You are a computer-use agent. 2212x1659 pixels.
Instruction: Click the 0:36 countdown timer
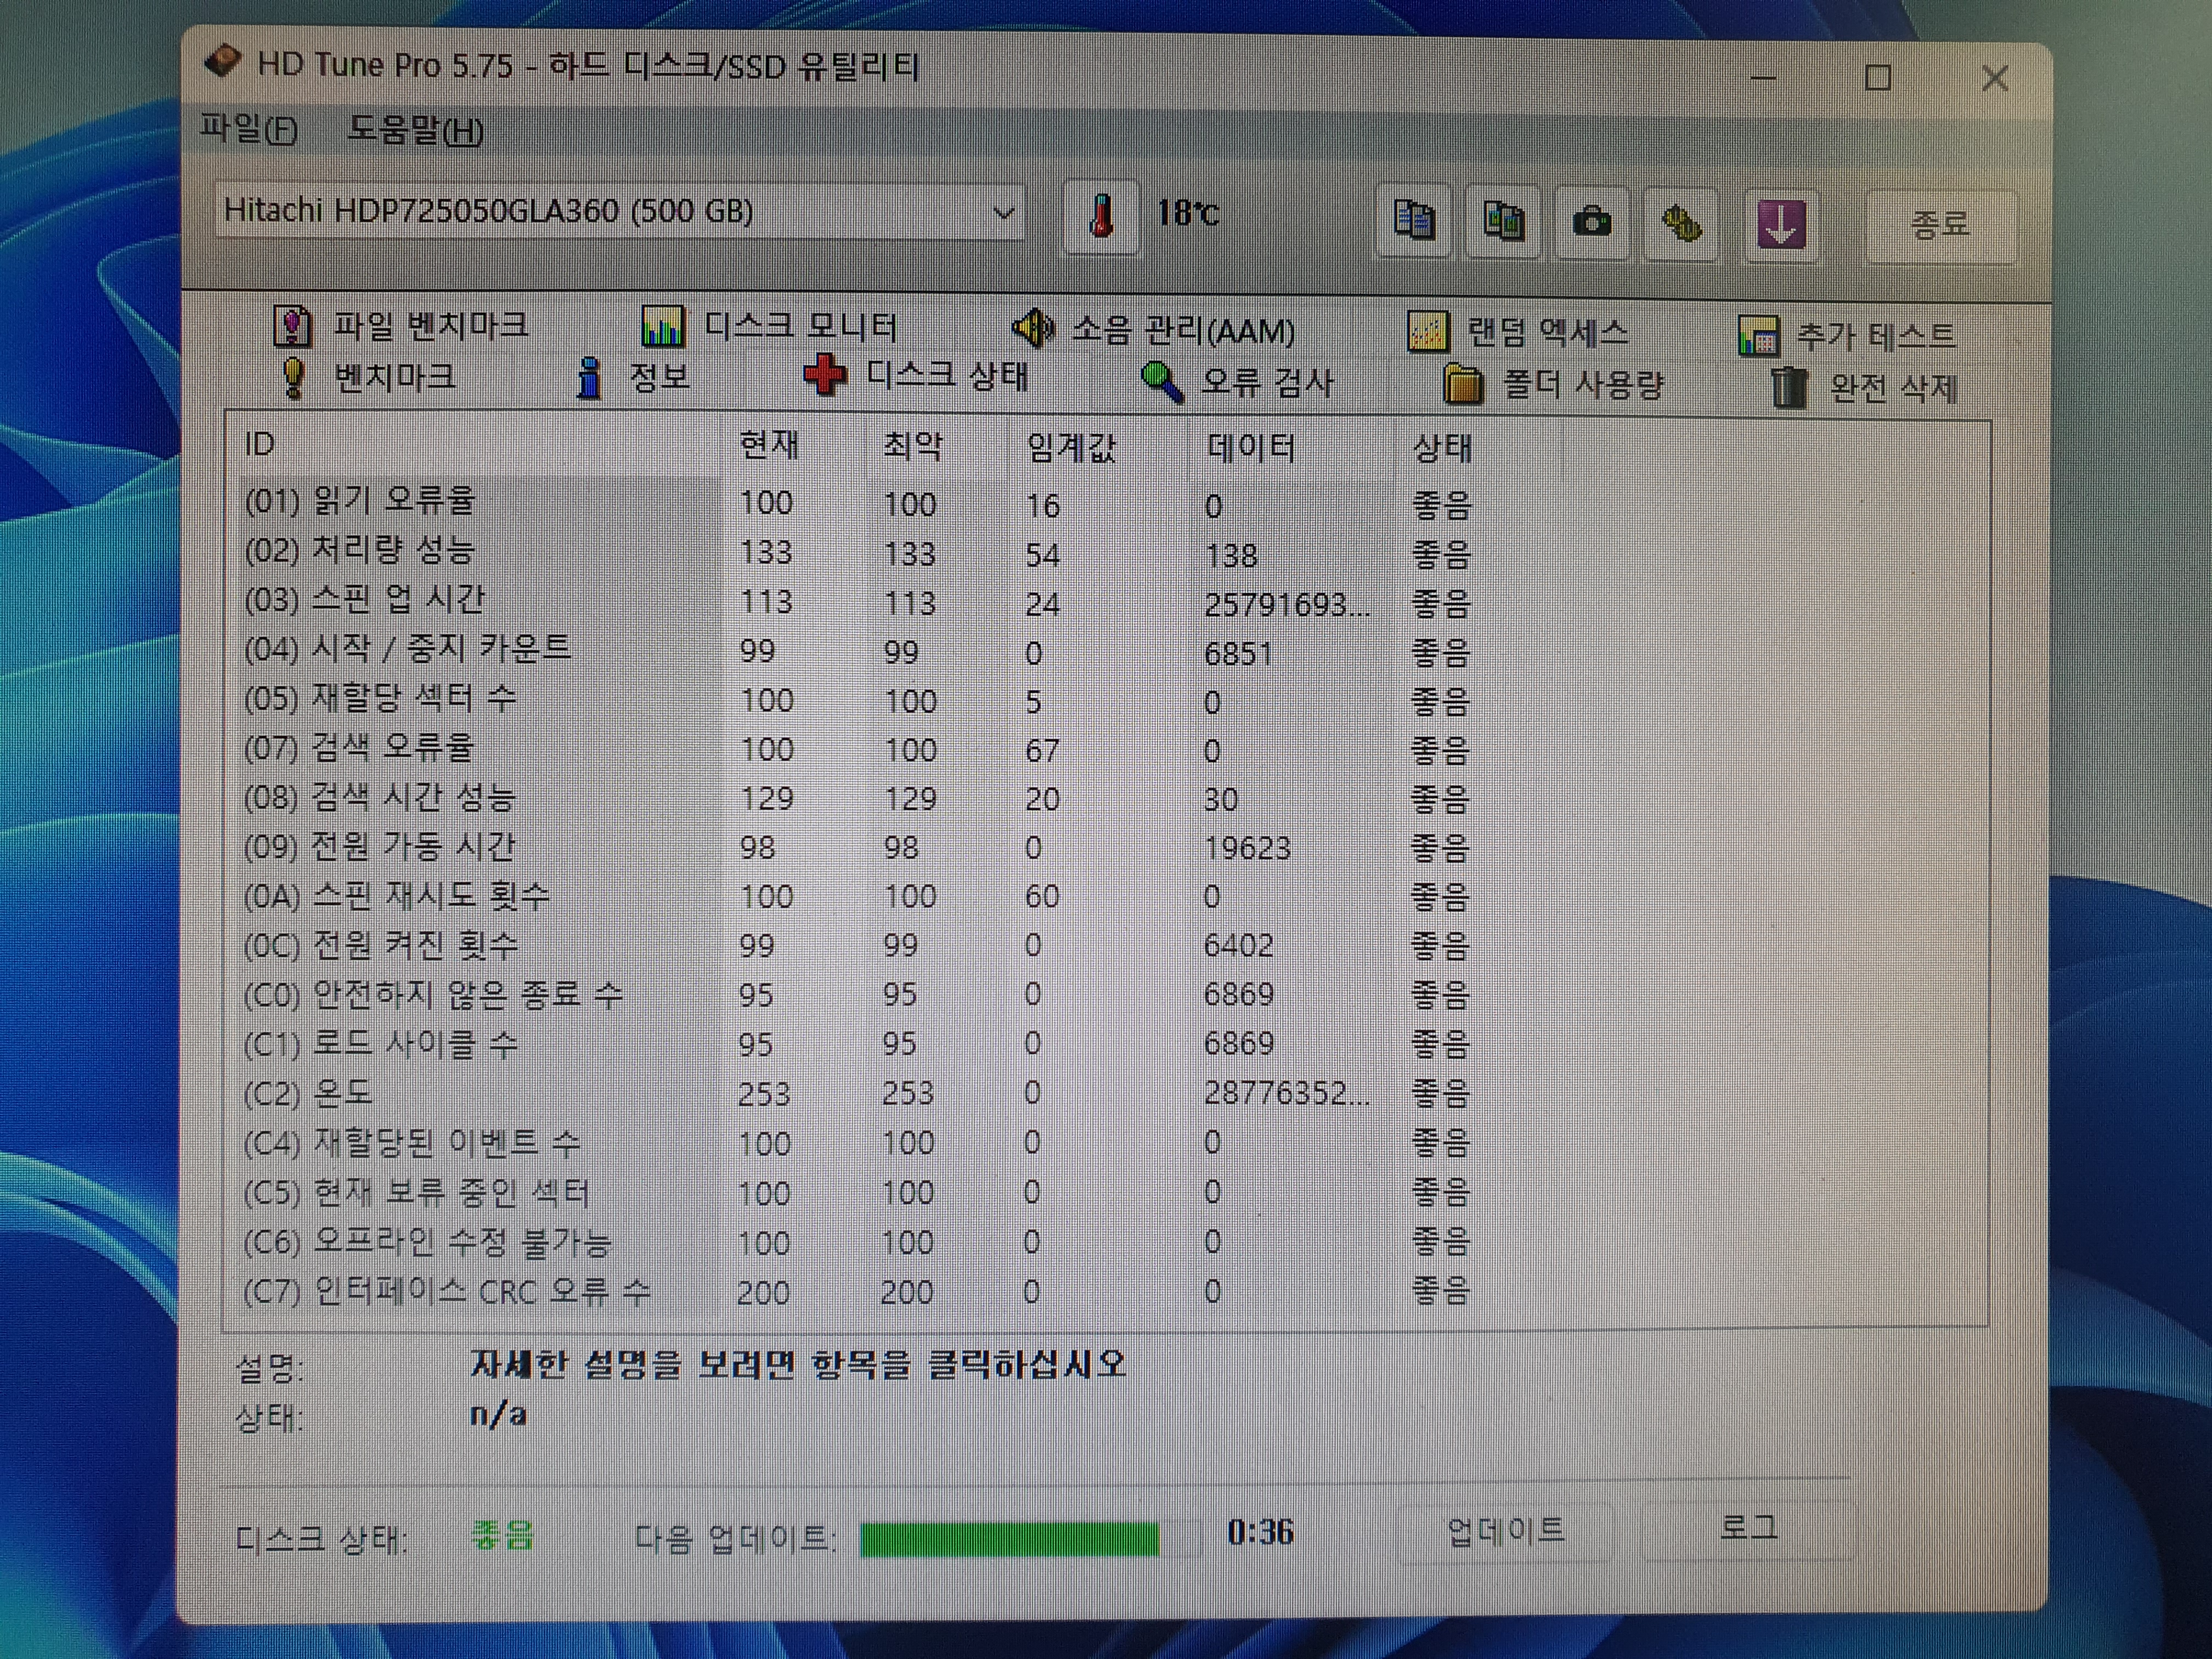point(1260,1532)
